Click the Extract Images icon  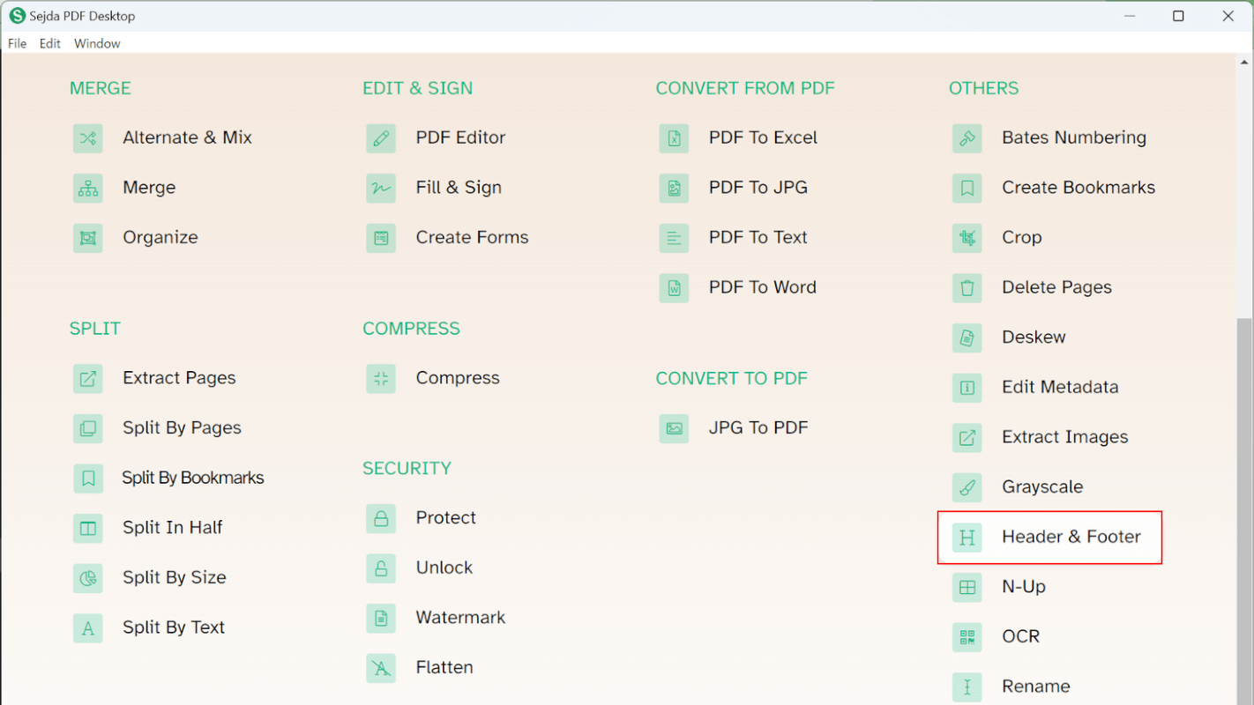pos(967,437)
